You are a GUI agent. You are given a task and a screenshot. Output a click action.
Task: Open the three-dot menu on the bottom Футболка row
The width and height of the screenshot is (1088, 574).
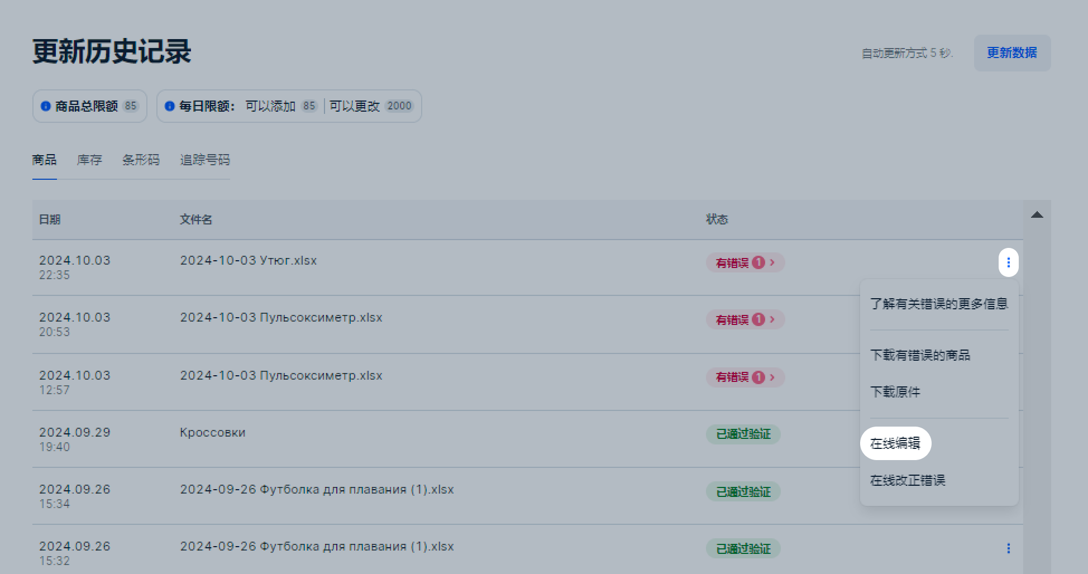coord(1009,549)
